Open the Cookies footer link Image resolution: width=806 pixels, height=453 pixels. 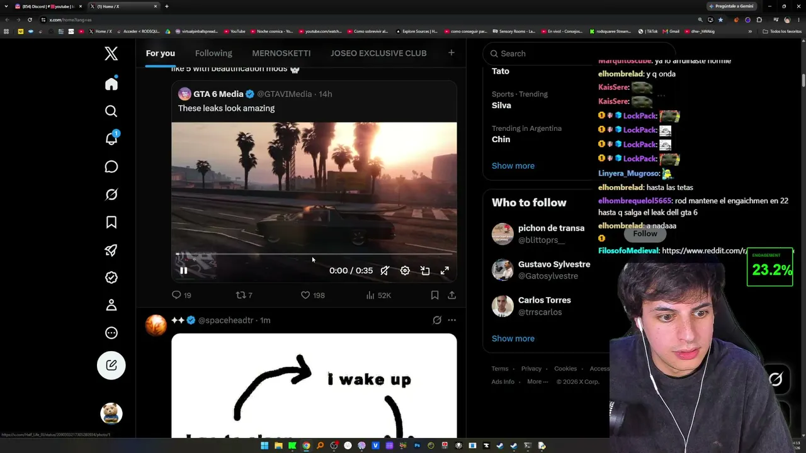pos(565,369)
